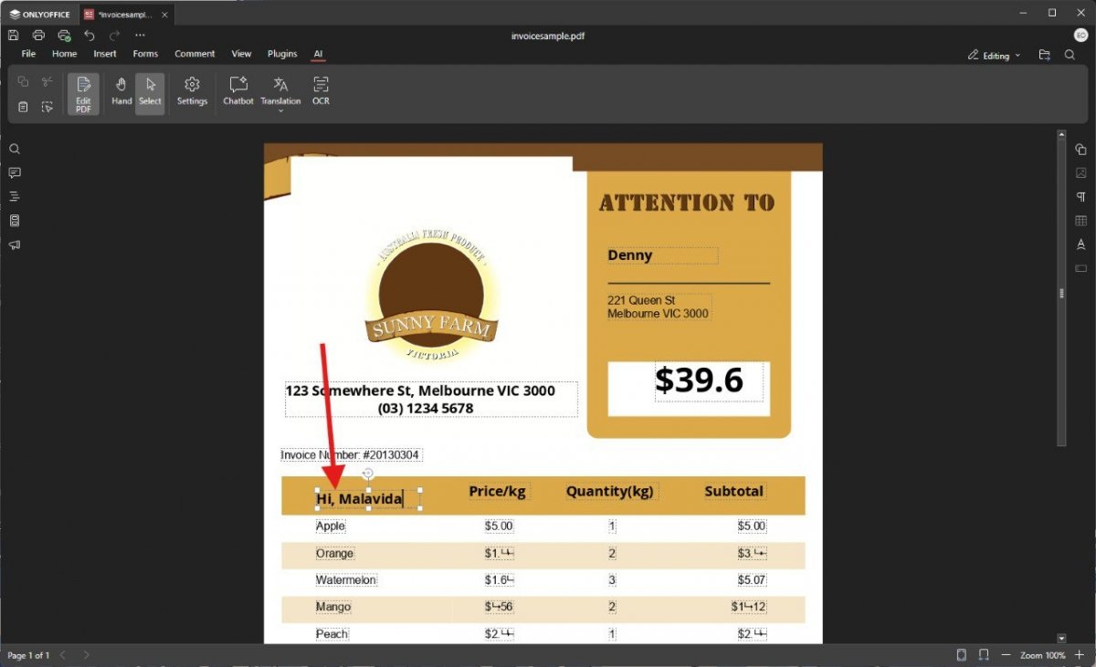Click the zoom in plus button
Viewport: 1096px width, 667px height.
1079,655
